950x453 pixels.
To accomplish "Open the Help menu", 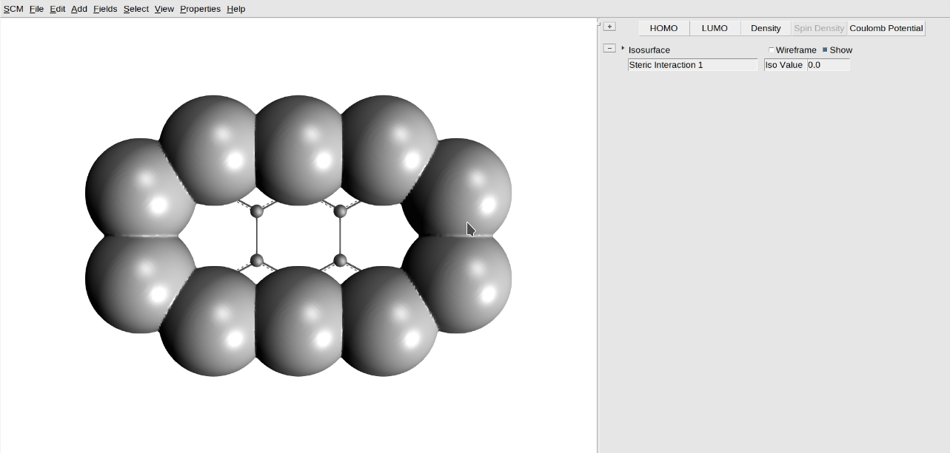I will click(235, 8).
